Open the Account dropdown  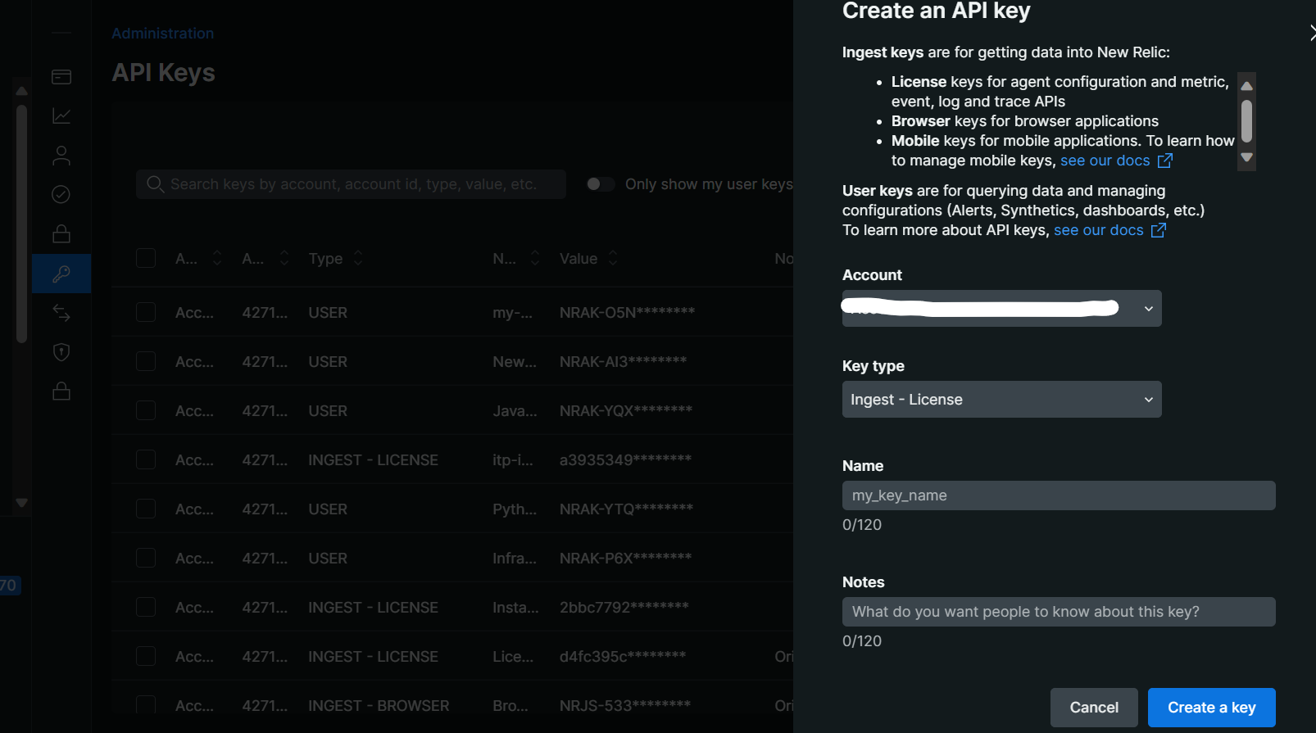[x=1001, y=309]
